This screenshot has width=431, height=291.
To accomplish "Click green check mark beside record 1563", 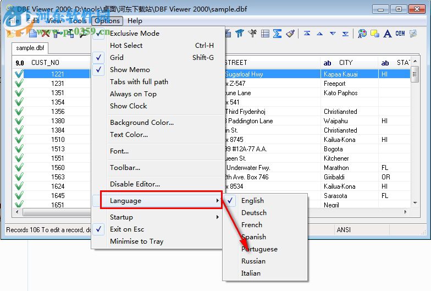I will [x=19, y=177].
